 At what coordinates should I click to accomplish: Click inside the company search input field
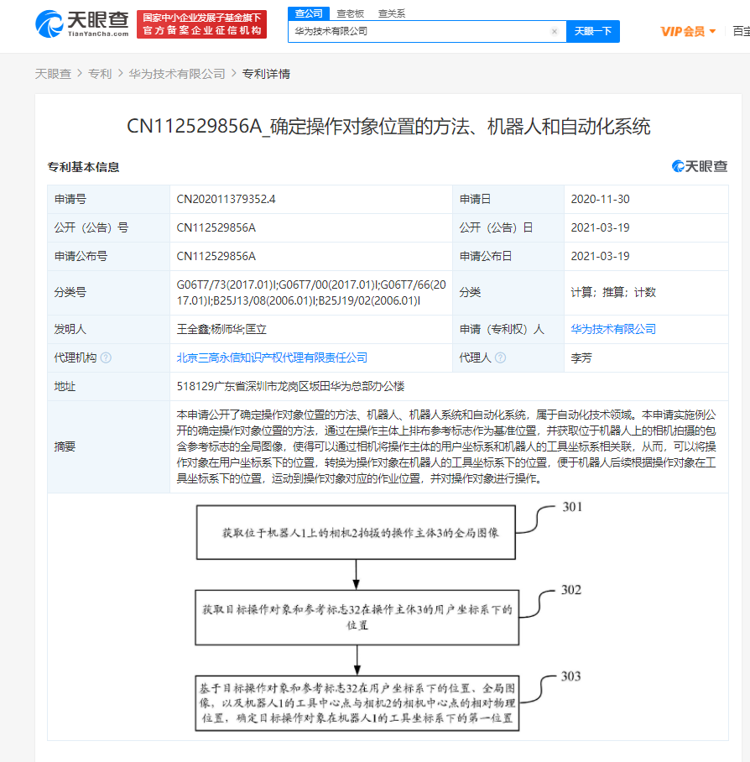click(419, 31)
